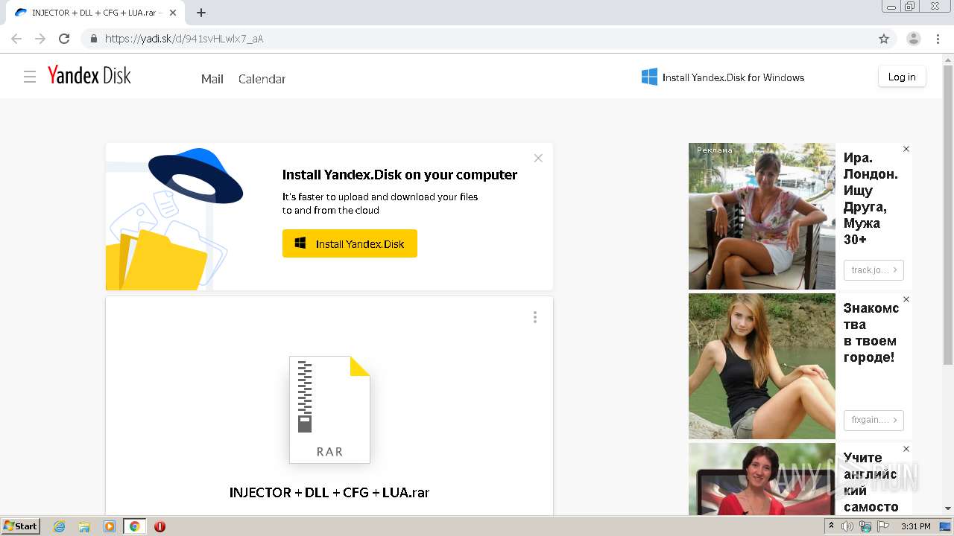Open the Windows Start menu
Image resolution: width=954 pixels, height=536 pixels.
(21, 526)
